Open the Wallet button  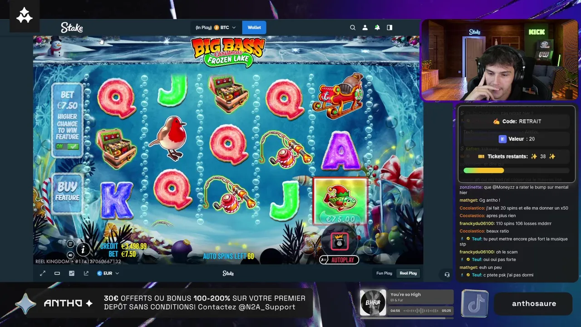click(254, 28)
